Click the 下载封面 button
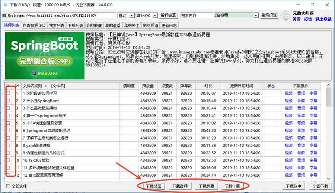 click(154, 186)
